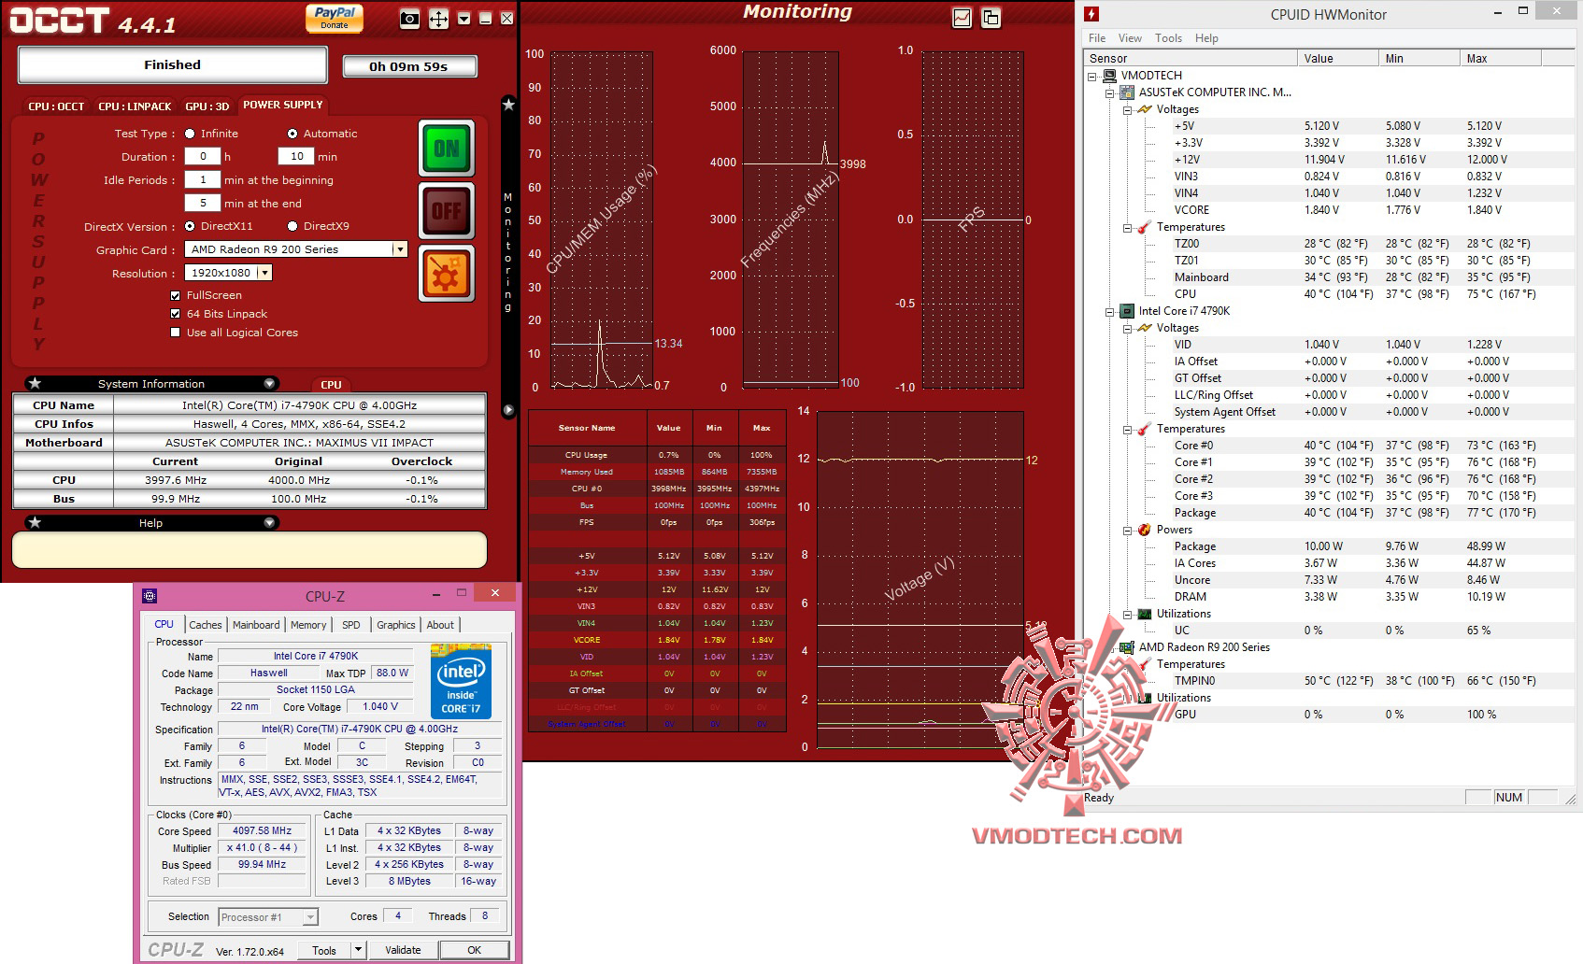Image resolution: width=1583 pixels, height=964 pixels.
Task: Click the ASUSTeK motherboard icon in HWMonitor
Action: pos(1127,92)
